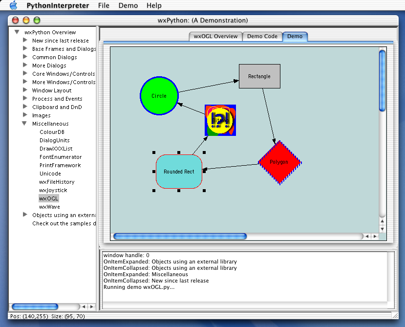Open the wxOGL Overview tab
Viewport: 405px width, 327px height.
[215, 36]
